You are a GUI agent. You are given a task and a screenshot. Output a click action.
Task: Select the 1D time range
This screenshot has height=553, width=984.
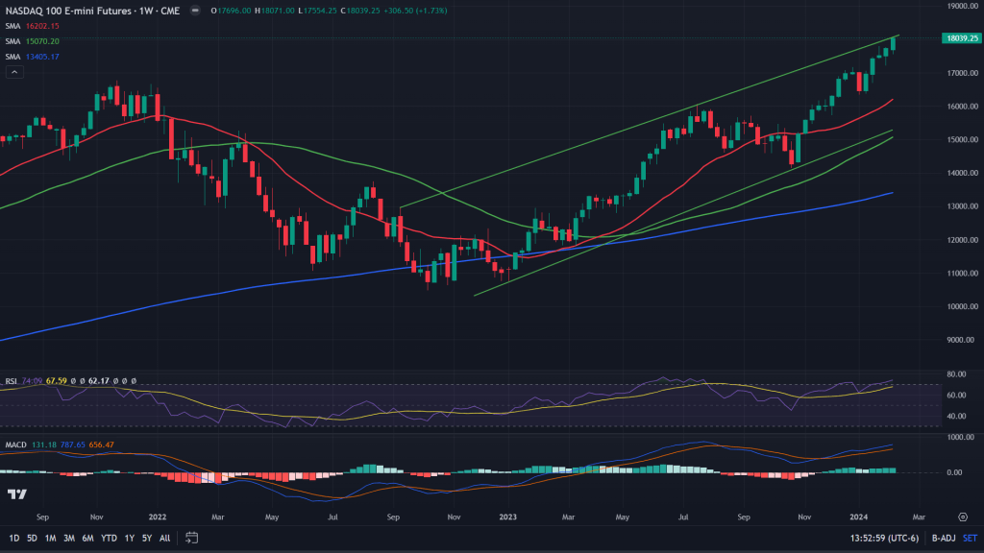point(14,538)
